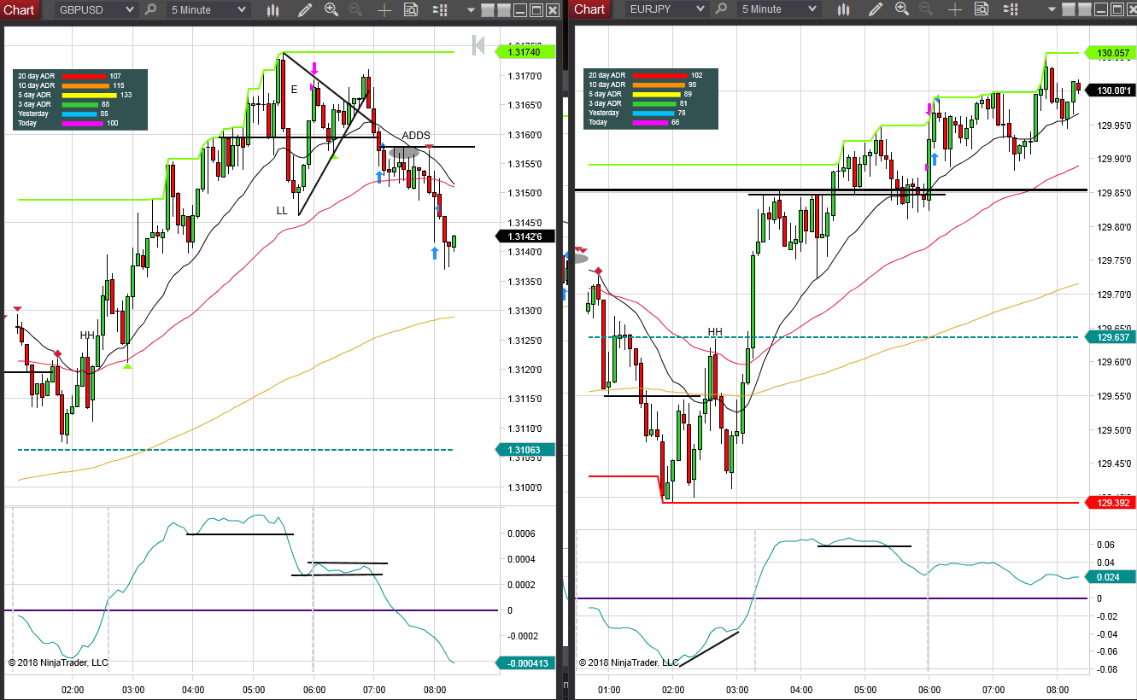Zoom out on the EURJPY chart
1137x700 pixels.
pyautogui.click(x=927, y=9)
